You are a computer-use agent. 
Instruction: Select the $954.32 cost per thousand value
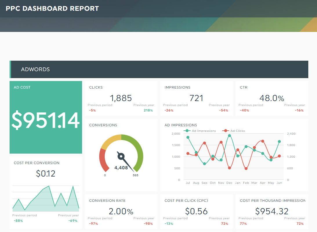pyautogui.click(x=272, y=211)
